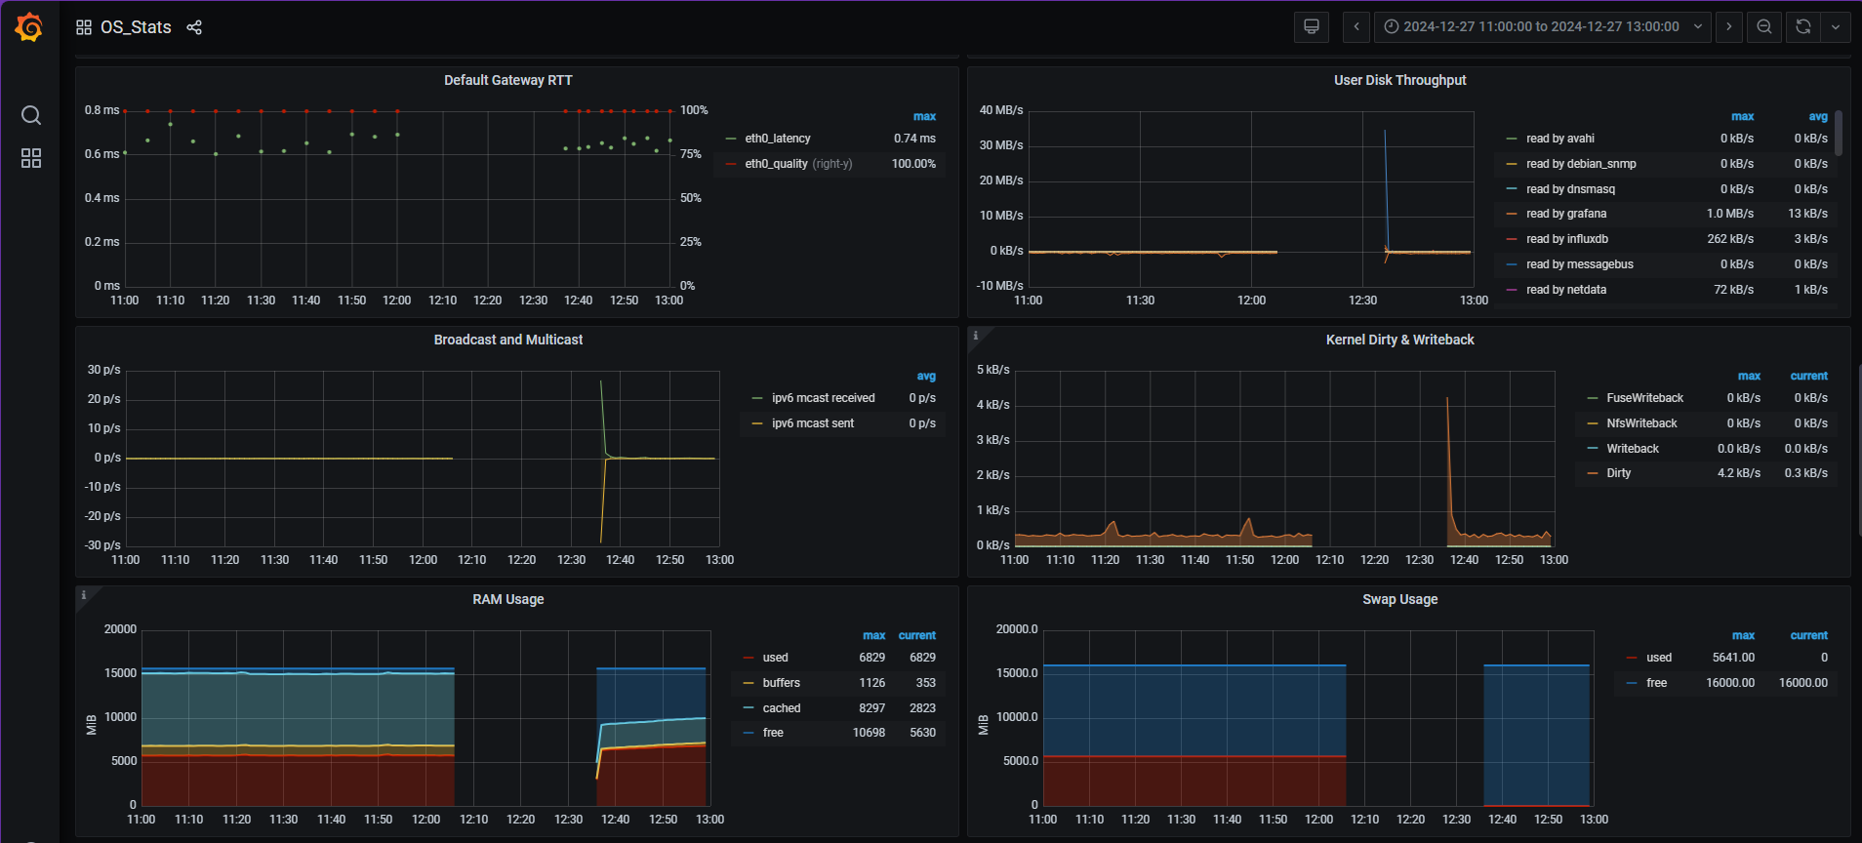Toggle read by grafana series

[1566, 214]
